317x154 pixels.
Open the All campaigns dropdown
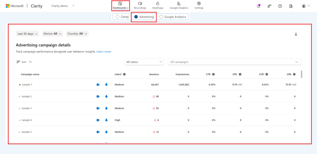[234, 62]
